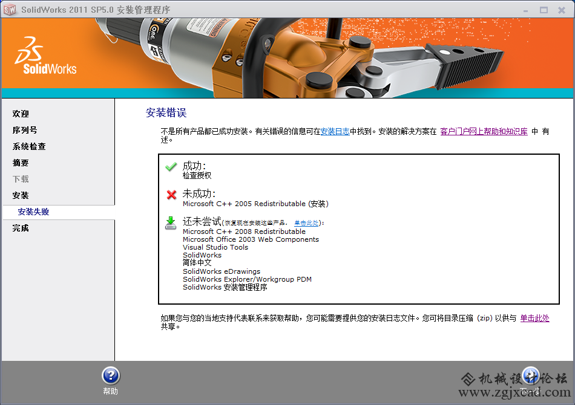This screenshot has height=405, width=575.
Task: Click the SolidWorks logo in the banner
Action: 46,56
